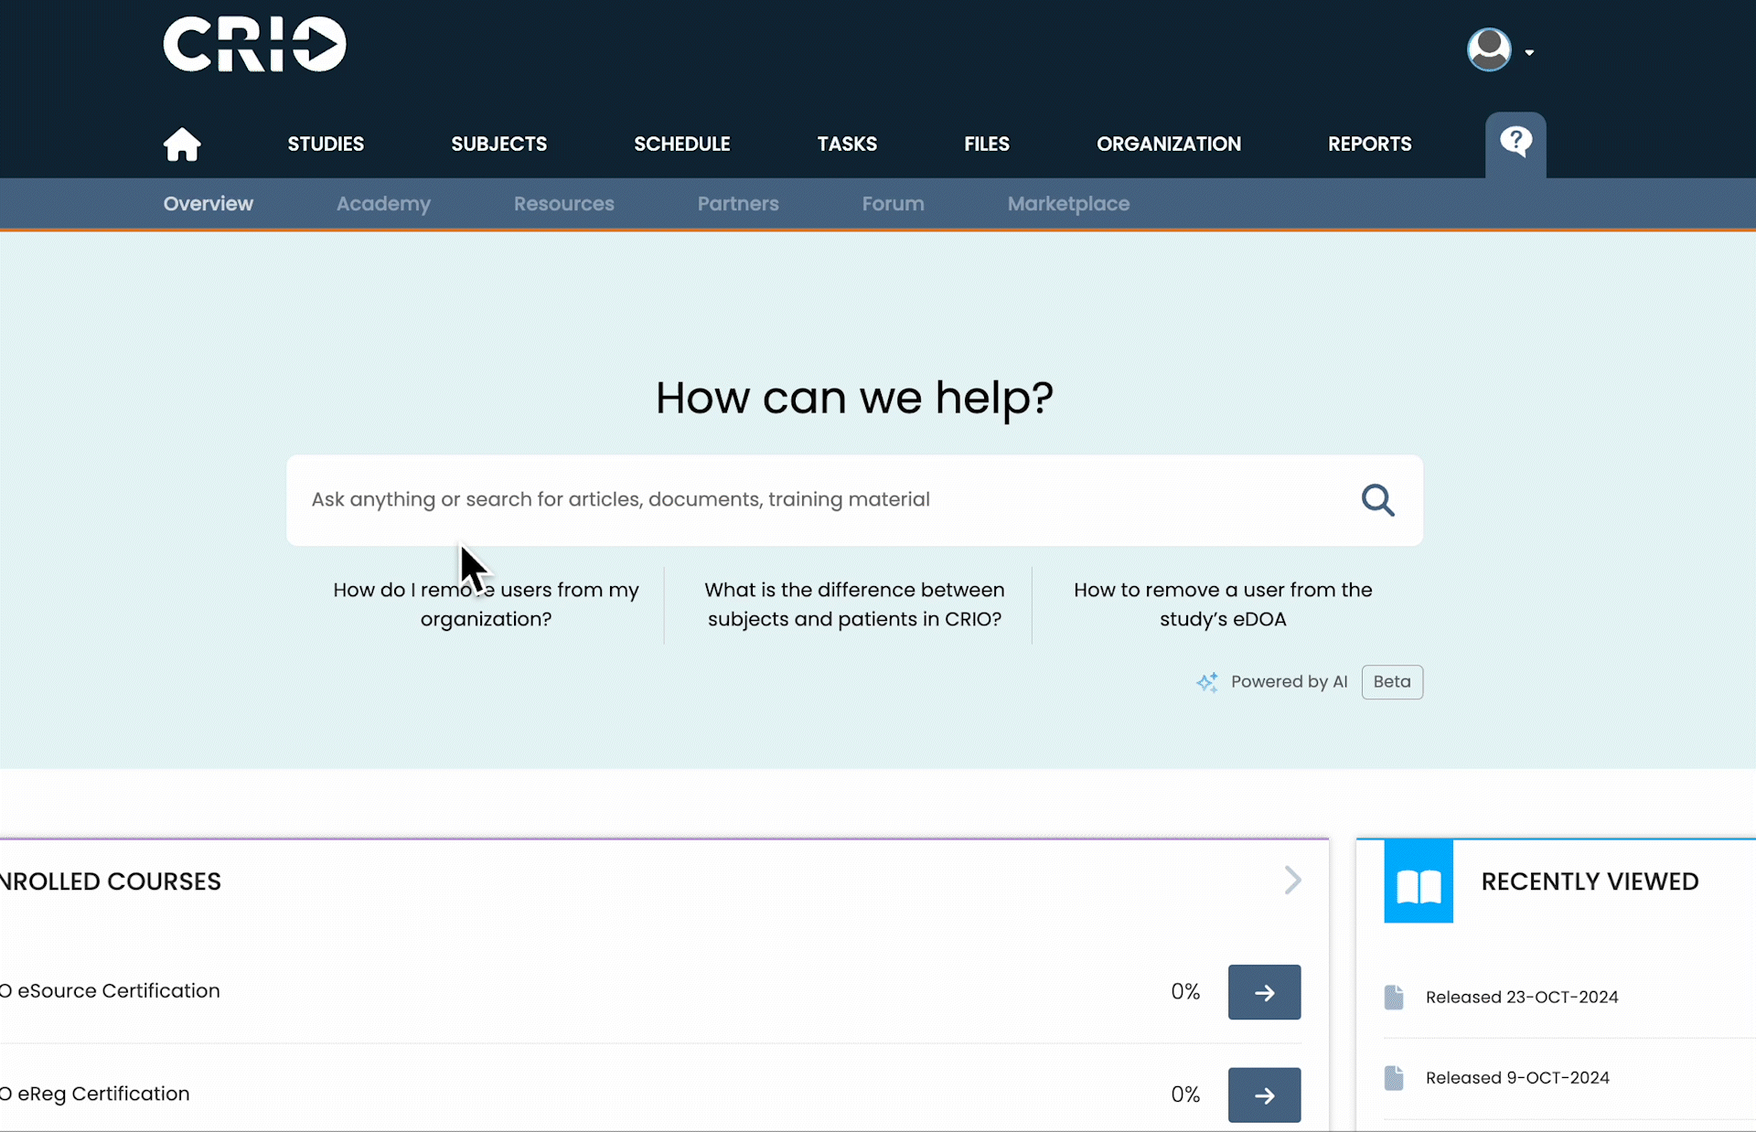Click eReg Certification course name

click(95, 1094)
